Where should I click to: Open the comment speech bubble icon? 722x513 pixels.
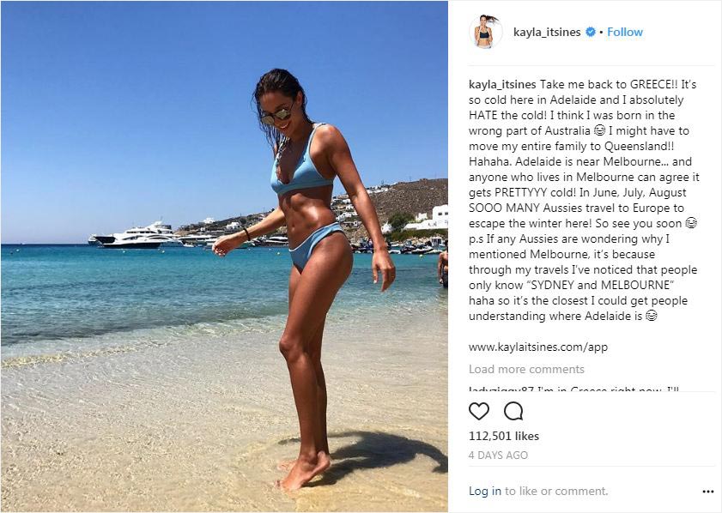coord(513,411)
